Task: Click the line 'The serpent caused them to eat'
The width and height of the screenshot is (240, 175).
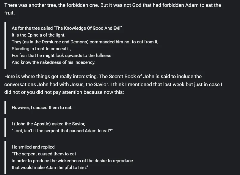Action: point(44,154)
